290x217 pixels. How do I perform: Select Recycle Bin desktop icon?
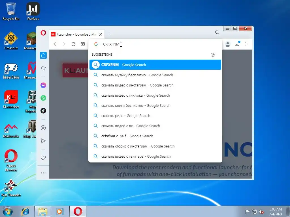[x=11, y=11]
